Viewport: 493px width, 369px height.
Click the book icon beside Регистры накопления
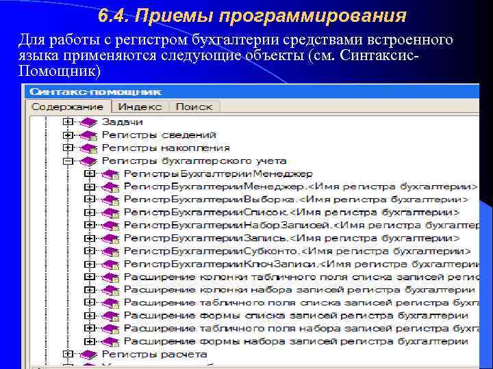click(x=88, y=148)
